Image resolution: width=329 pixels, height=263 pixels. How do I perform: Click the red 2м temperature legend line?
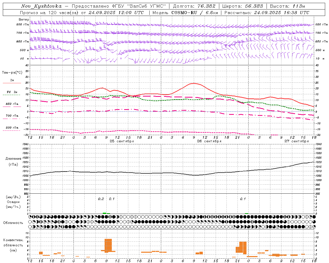tap(12, 83)
